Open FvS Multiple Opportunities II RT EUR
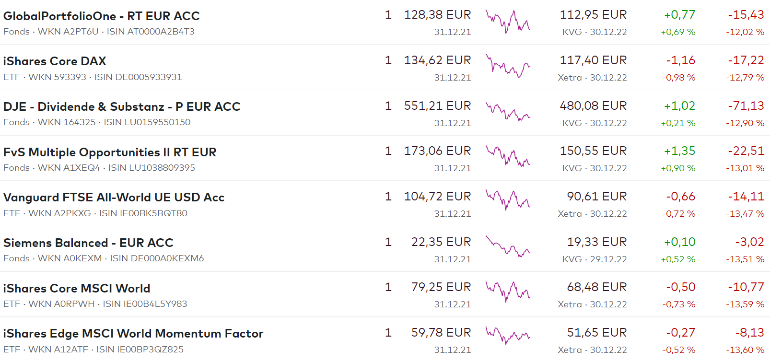 110,152
